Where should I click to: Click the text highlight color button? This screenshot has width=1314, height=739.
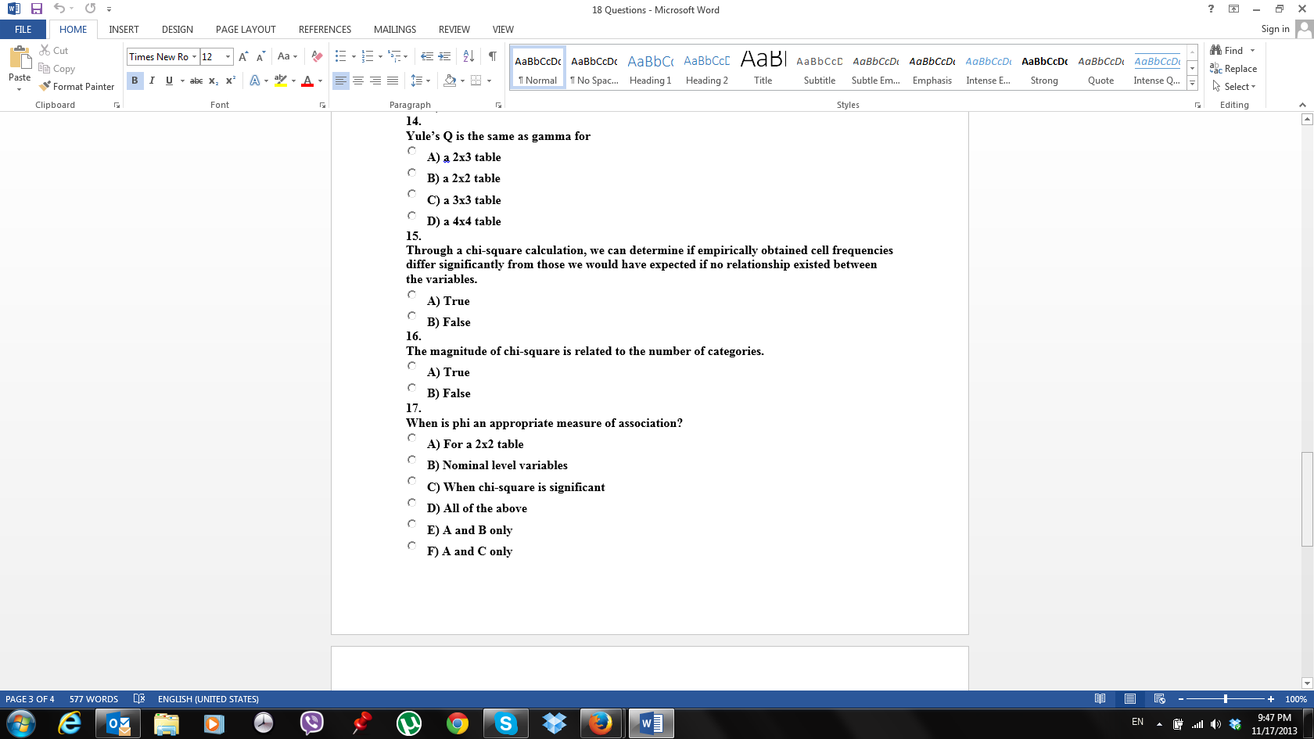[x=281, y=81]
